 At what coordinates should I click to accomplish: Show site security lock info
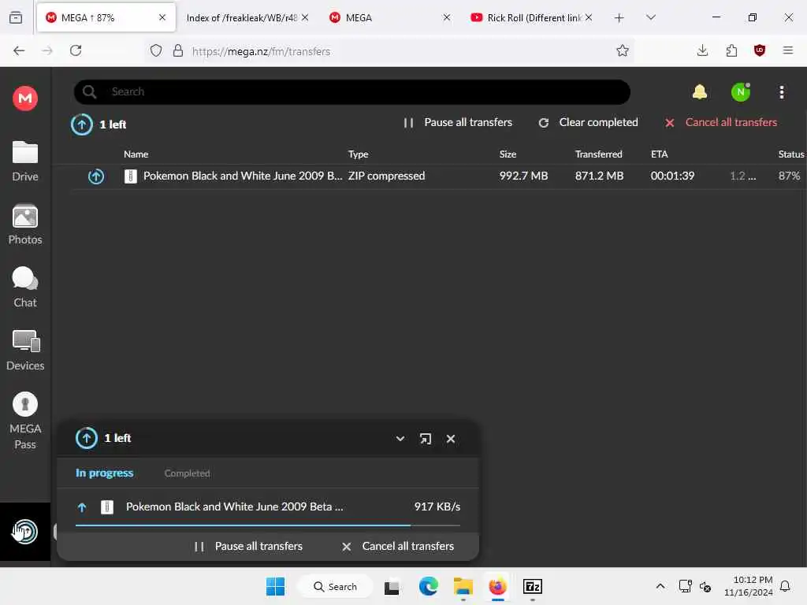(178, 50)
